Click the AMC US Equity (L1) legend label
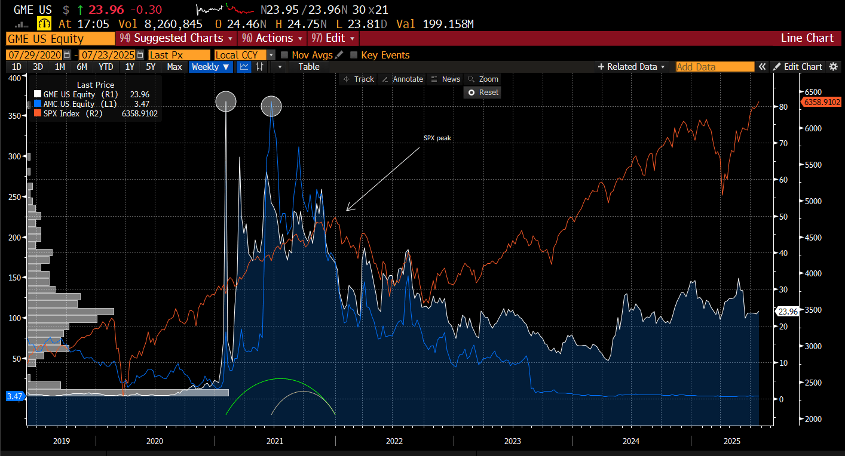The image size is (845, 456). (x=80, y=104)
